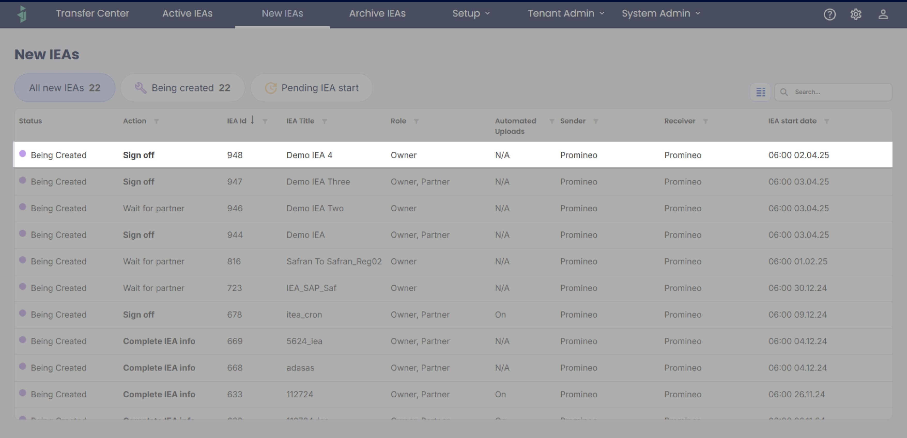Image resolution: width=907 pixels, height=438 pixels.
Task: Open the help question mark icon
Action: pyautogui.click(x=829, y=14)
